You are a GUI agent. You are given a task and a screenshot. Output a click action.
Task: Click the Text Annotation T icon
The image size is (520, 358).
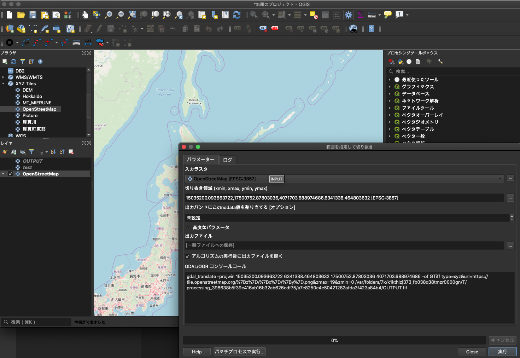[x=399, y=15]
